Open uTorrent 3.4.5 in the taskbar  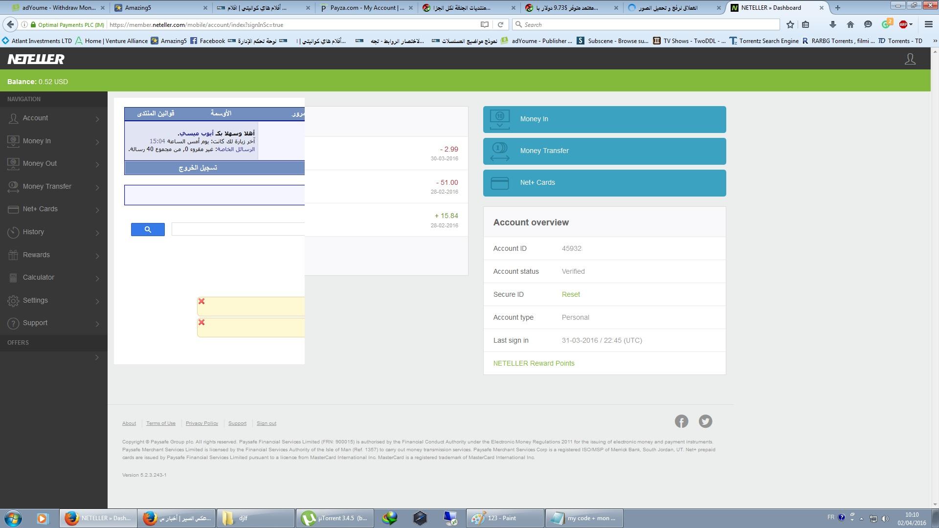[x=335, y=518]
